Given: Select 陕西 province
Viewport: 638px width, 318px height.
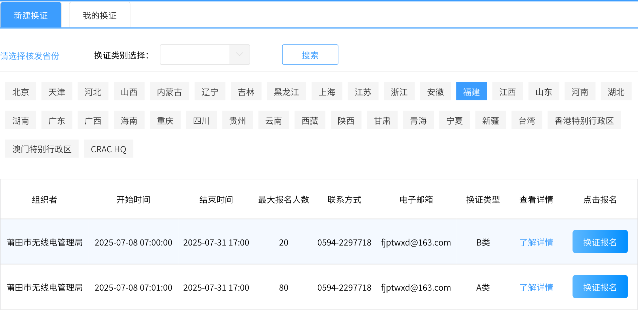Looking at the screenshot, I should point(346,120).
